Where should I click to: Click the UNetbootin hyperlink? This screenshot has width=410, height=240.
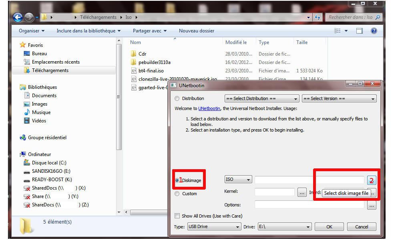tap(209, 108)
